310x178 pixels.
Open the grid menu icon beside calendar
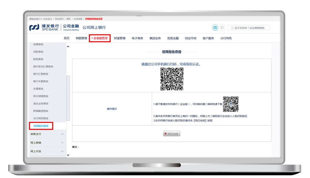[x=222, y=28]
